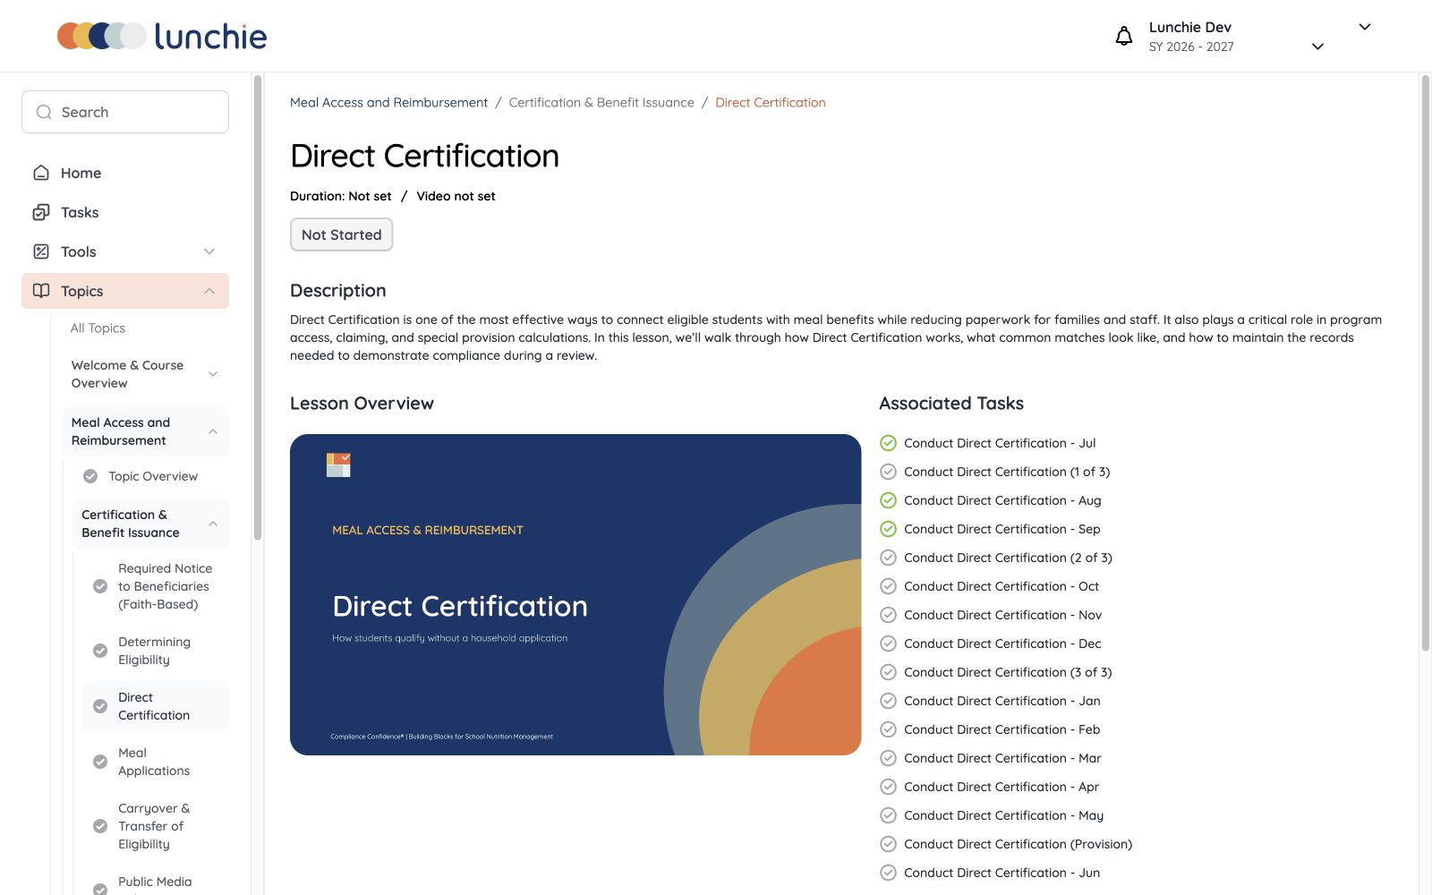Viewport: 1432px width, 895px height.
Task: Open Conduct Direct Certification - May task
Action: (1003, 815)
